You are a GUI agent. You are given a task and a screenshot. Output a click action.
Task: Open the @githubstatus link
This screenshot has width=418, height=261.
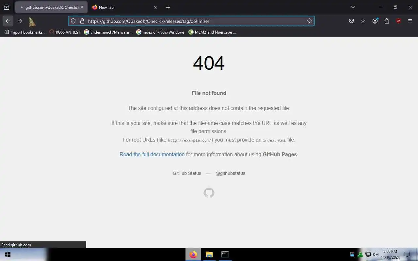230,173
